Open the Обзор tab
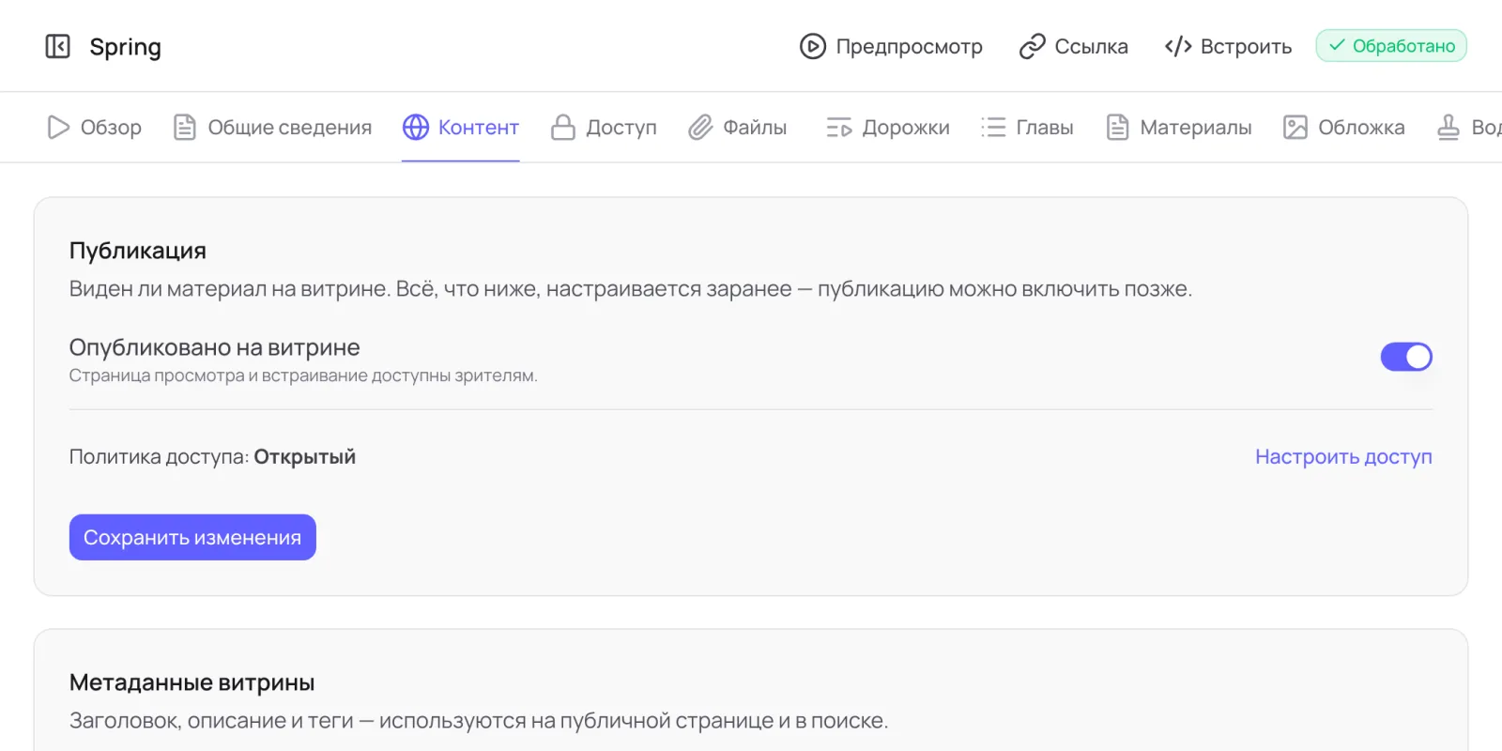Screen dimensions: 1502x751 pyautogui.click(x=94, y=127)
